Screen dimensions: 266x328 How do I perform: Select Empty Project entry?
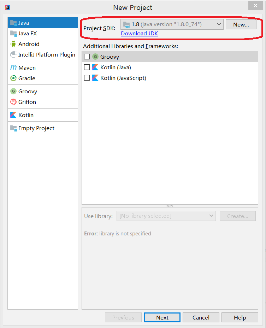pos(36,128)
